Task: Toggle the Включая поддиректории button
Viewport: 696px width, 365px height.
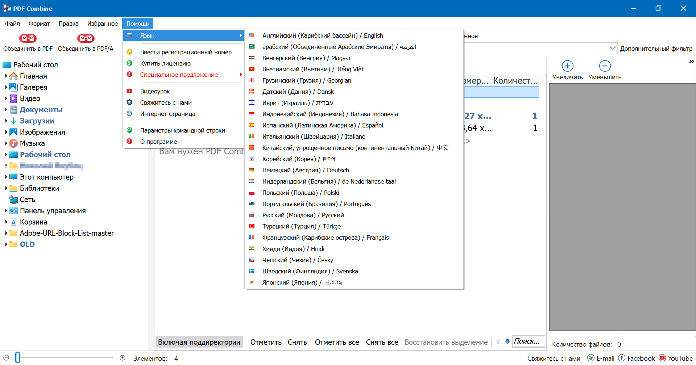Action: pos(199,342)
